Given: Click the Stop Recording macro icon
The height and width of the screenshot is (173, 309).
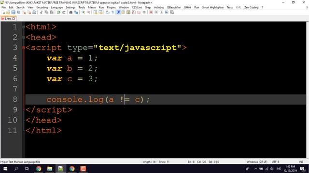Looking at the screenshot, I should 156,12.
